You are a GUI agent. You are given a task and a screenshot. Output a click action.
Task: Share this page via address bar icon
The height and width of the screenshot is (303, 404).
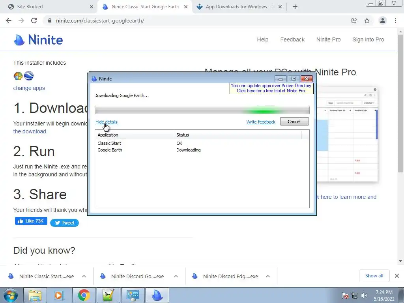354,21
